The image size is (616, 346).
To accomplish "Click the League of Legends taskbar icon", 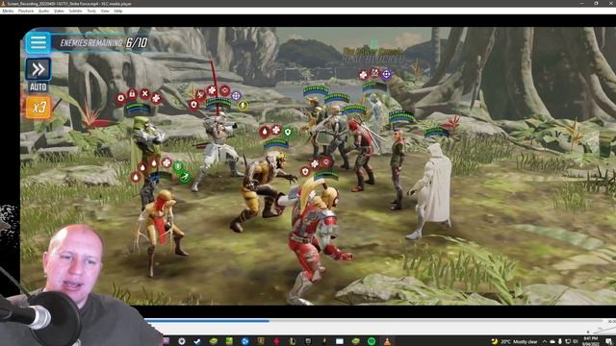I will [x=293, y=341].
